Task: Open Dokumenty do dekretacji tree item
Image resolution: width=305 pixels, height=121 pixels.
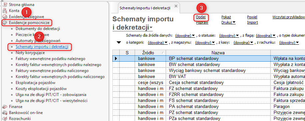Action: click(x=38, y=29)
